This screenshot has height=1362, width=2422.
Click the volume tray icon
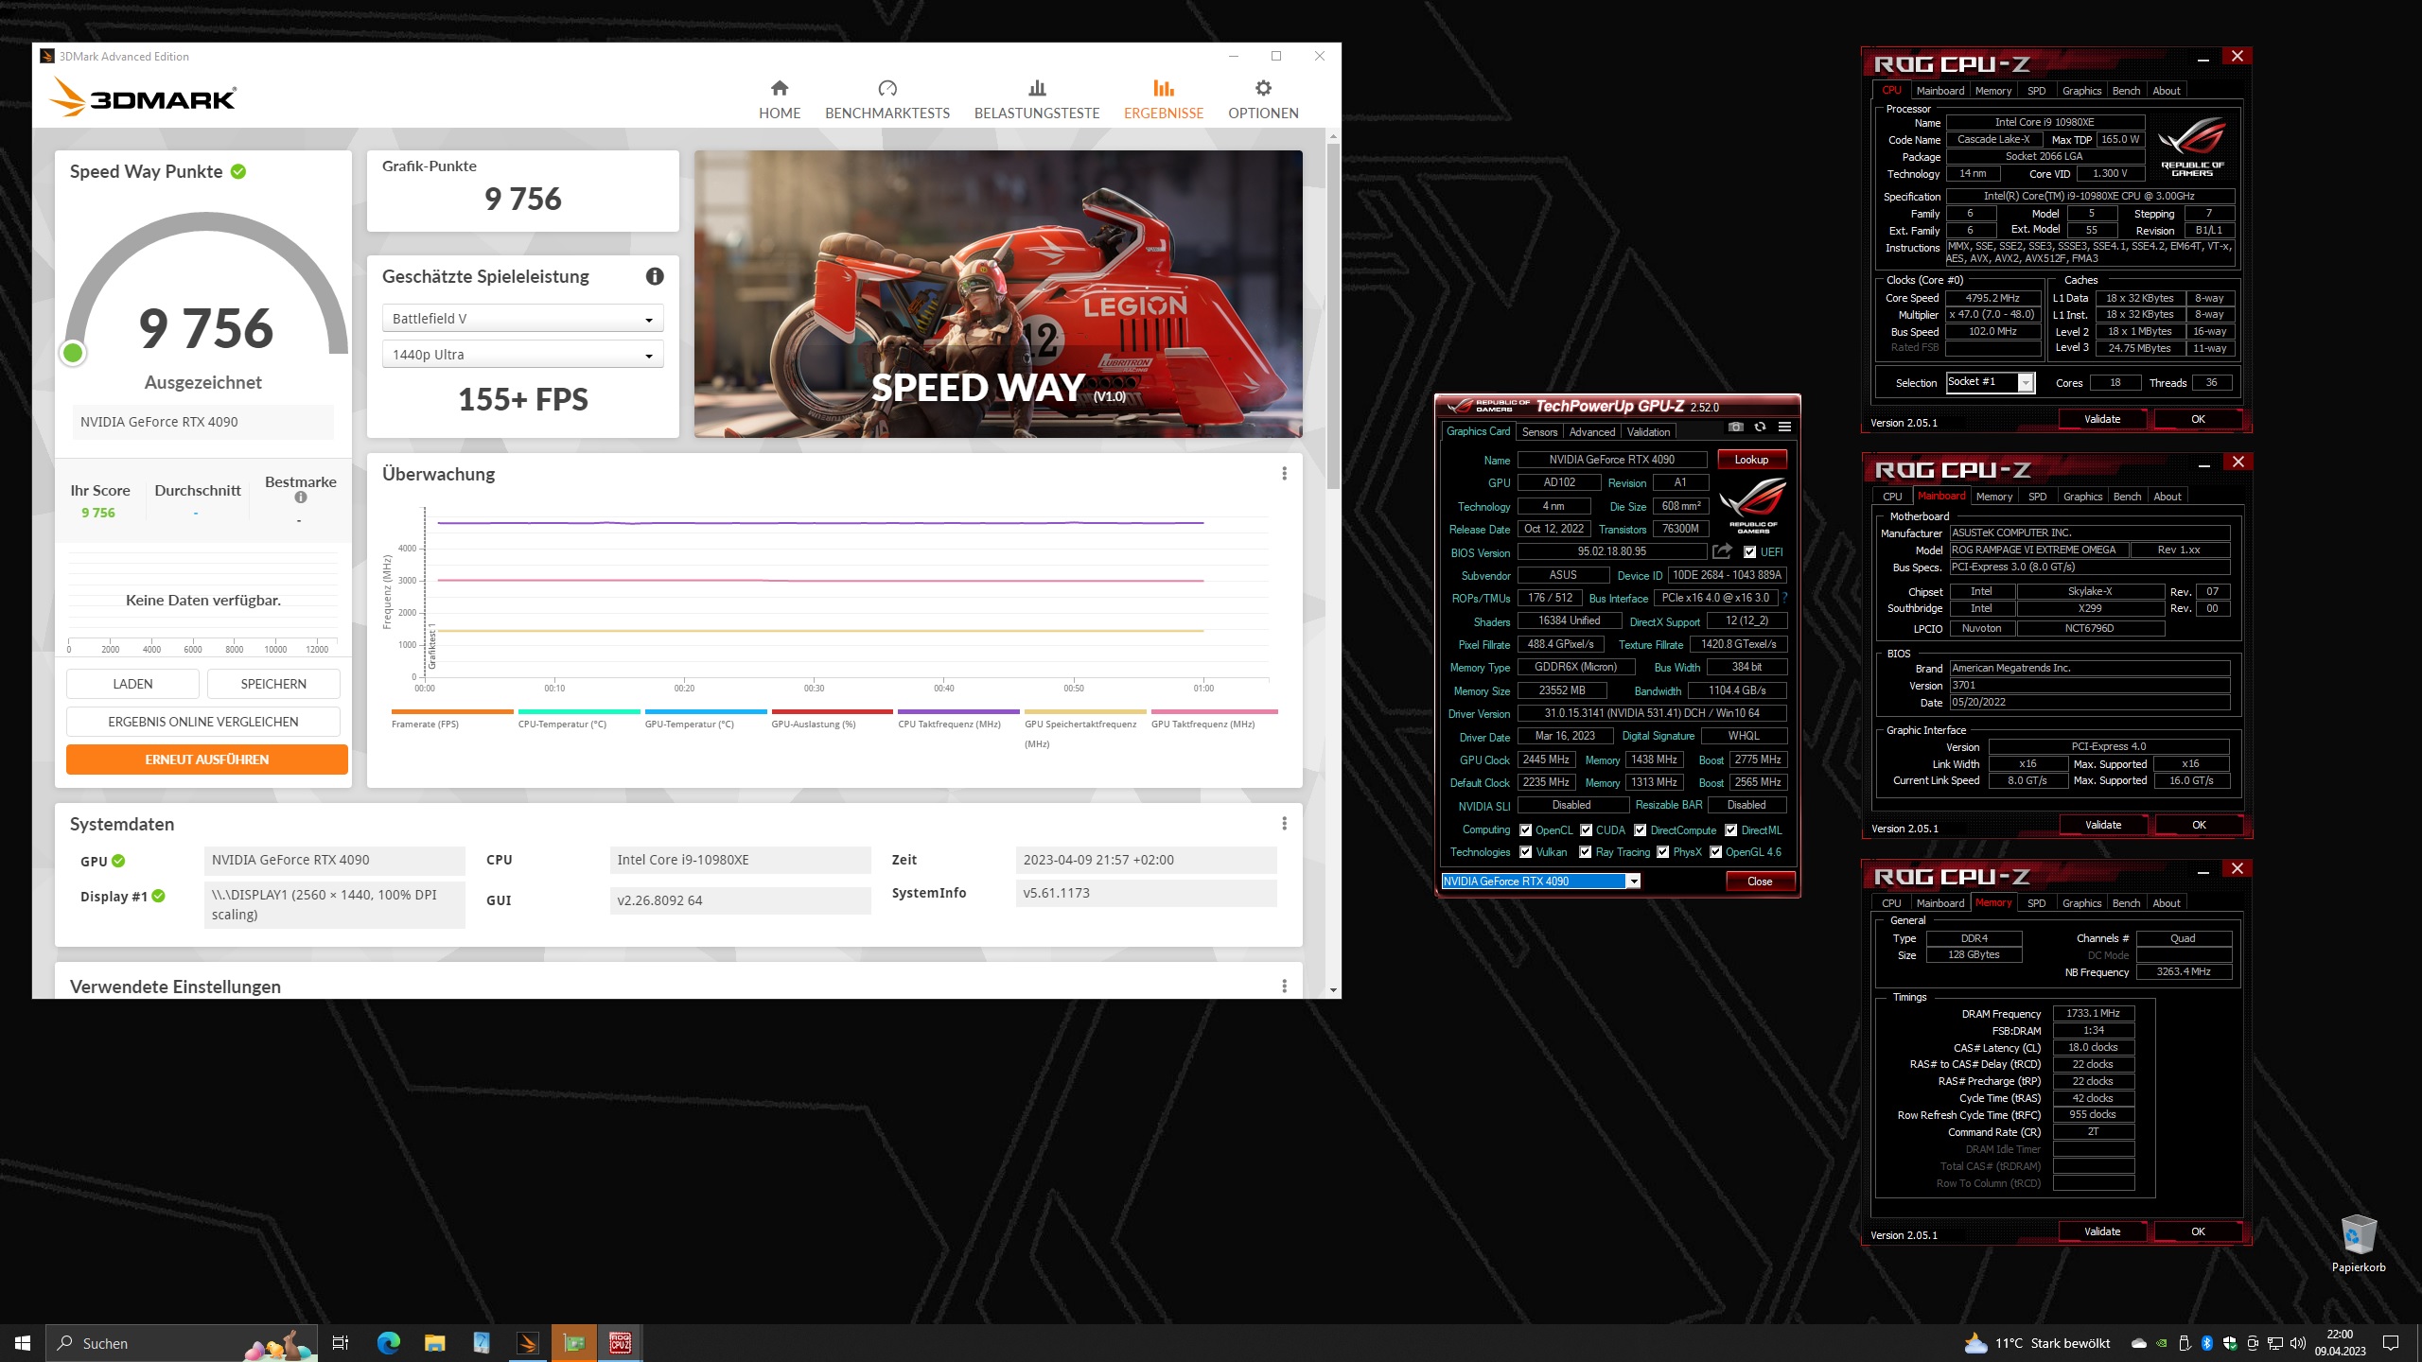(2298, 1343)
